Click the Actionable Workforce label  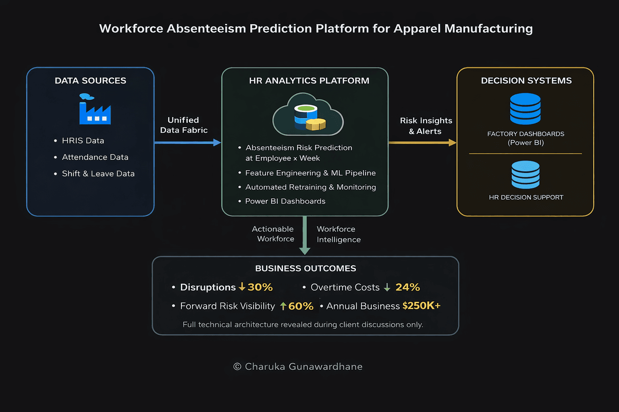coord(273,234)
